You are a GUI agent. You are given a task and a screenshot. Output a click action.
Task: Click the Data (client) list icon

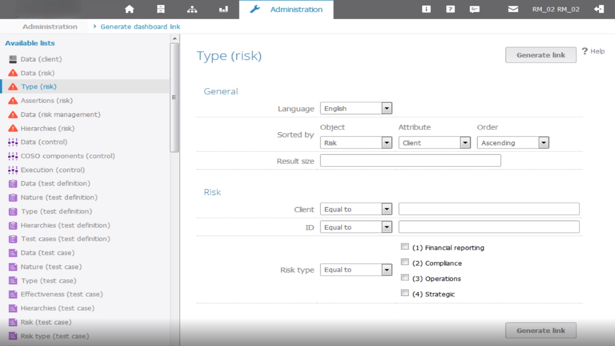(12, 59)
